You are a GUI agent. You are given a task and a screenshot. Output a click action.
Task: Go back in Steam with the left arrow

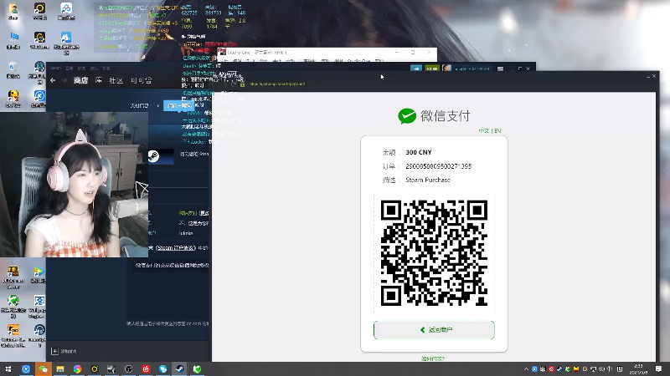(x=53, y=80)
